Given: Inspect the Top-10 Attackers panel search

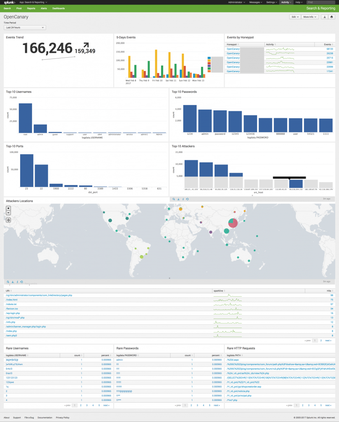Looking at the screenshot, I should click(183, 199).
